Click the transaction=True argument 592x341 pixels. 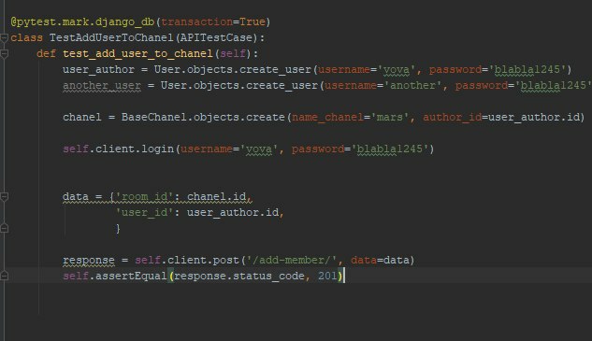(213, 21)
